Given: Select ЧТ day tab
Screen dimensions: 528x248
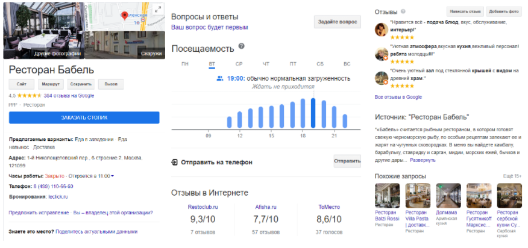Looking at the screenshot, I should 266,64.
